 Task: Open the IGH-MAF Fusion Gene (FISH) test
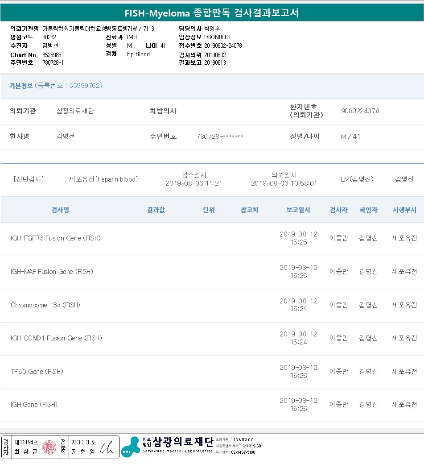52,272
